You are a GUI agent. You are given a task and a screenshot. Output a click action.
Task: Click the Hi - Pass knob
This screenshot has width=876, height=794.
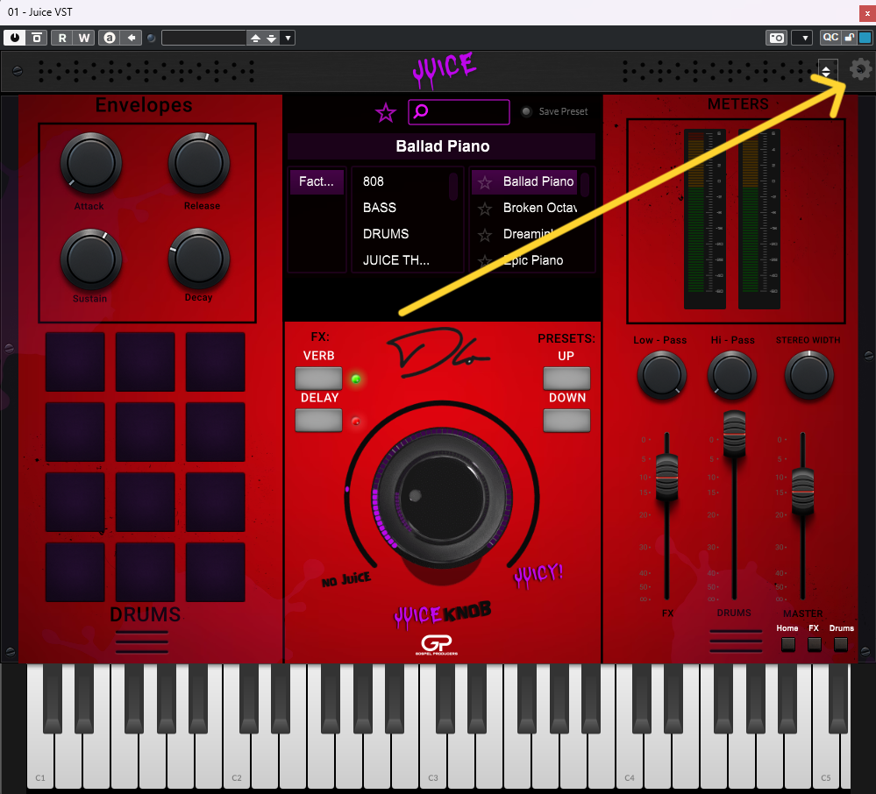(732, 375)
